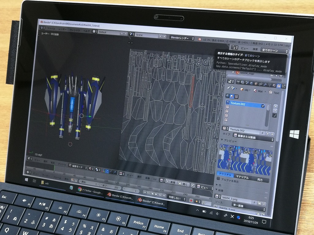Screen dimensions: 314x235
Task: Play animation forward in timeline
Action: 156,194
